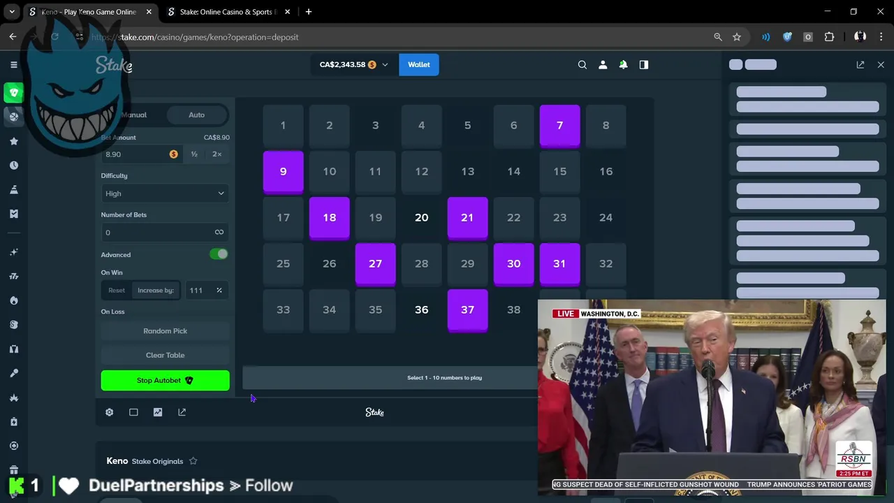
Task: Click the browser address bar URL
Action: pyautogui.click(x=195, y=37)
